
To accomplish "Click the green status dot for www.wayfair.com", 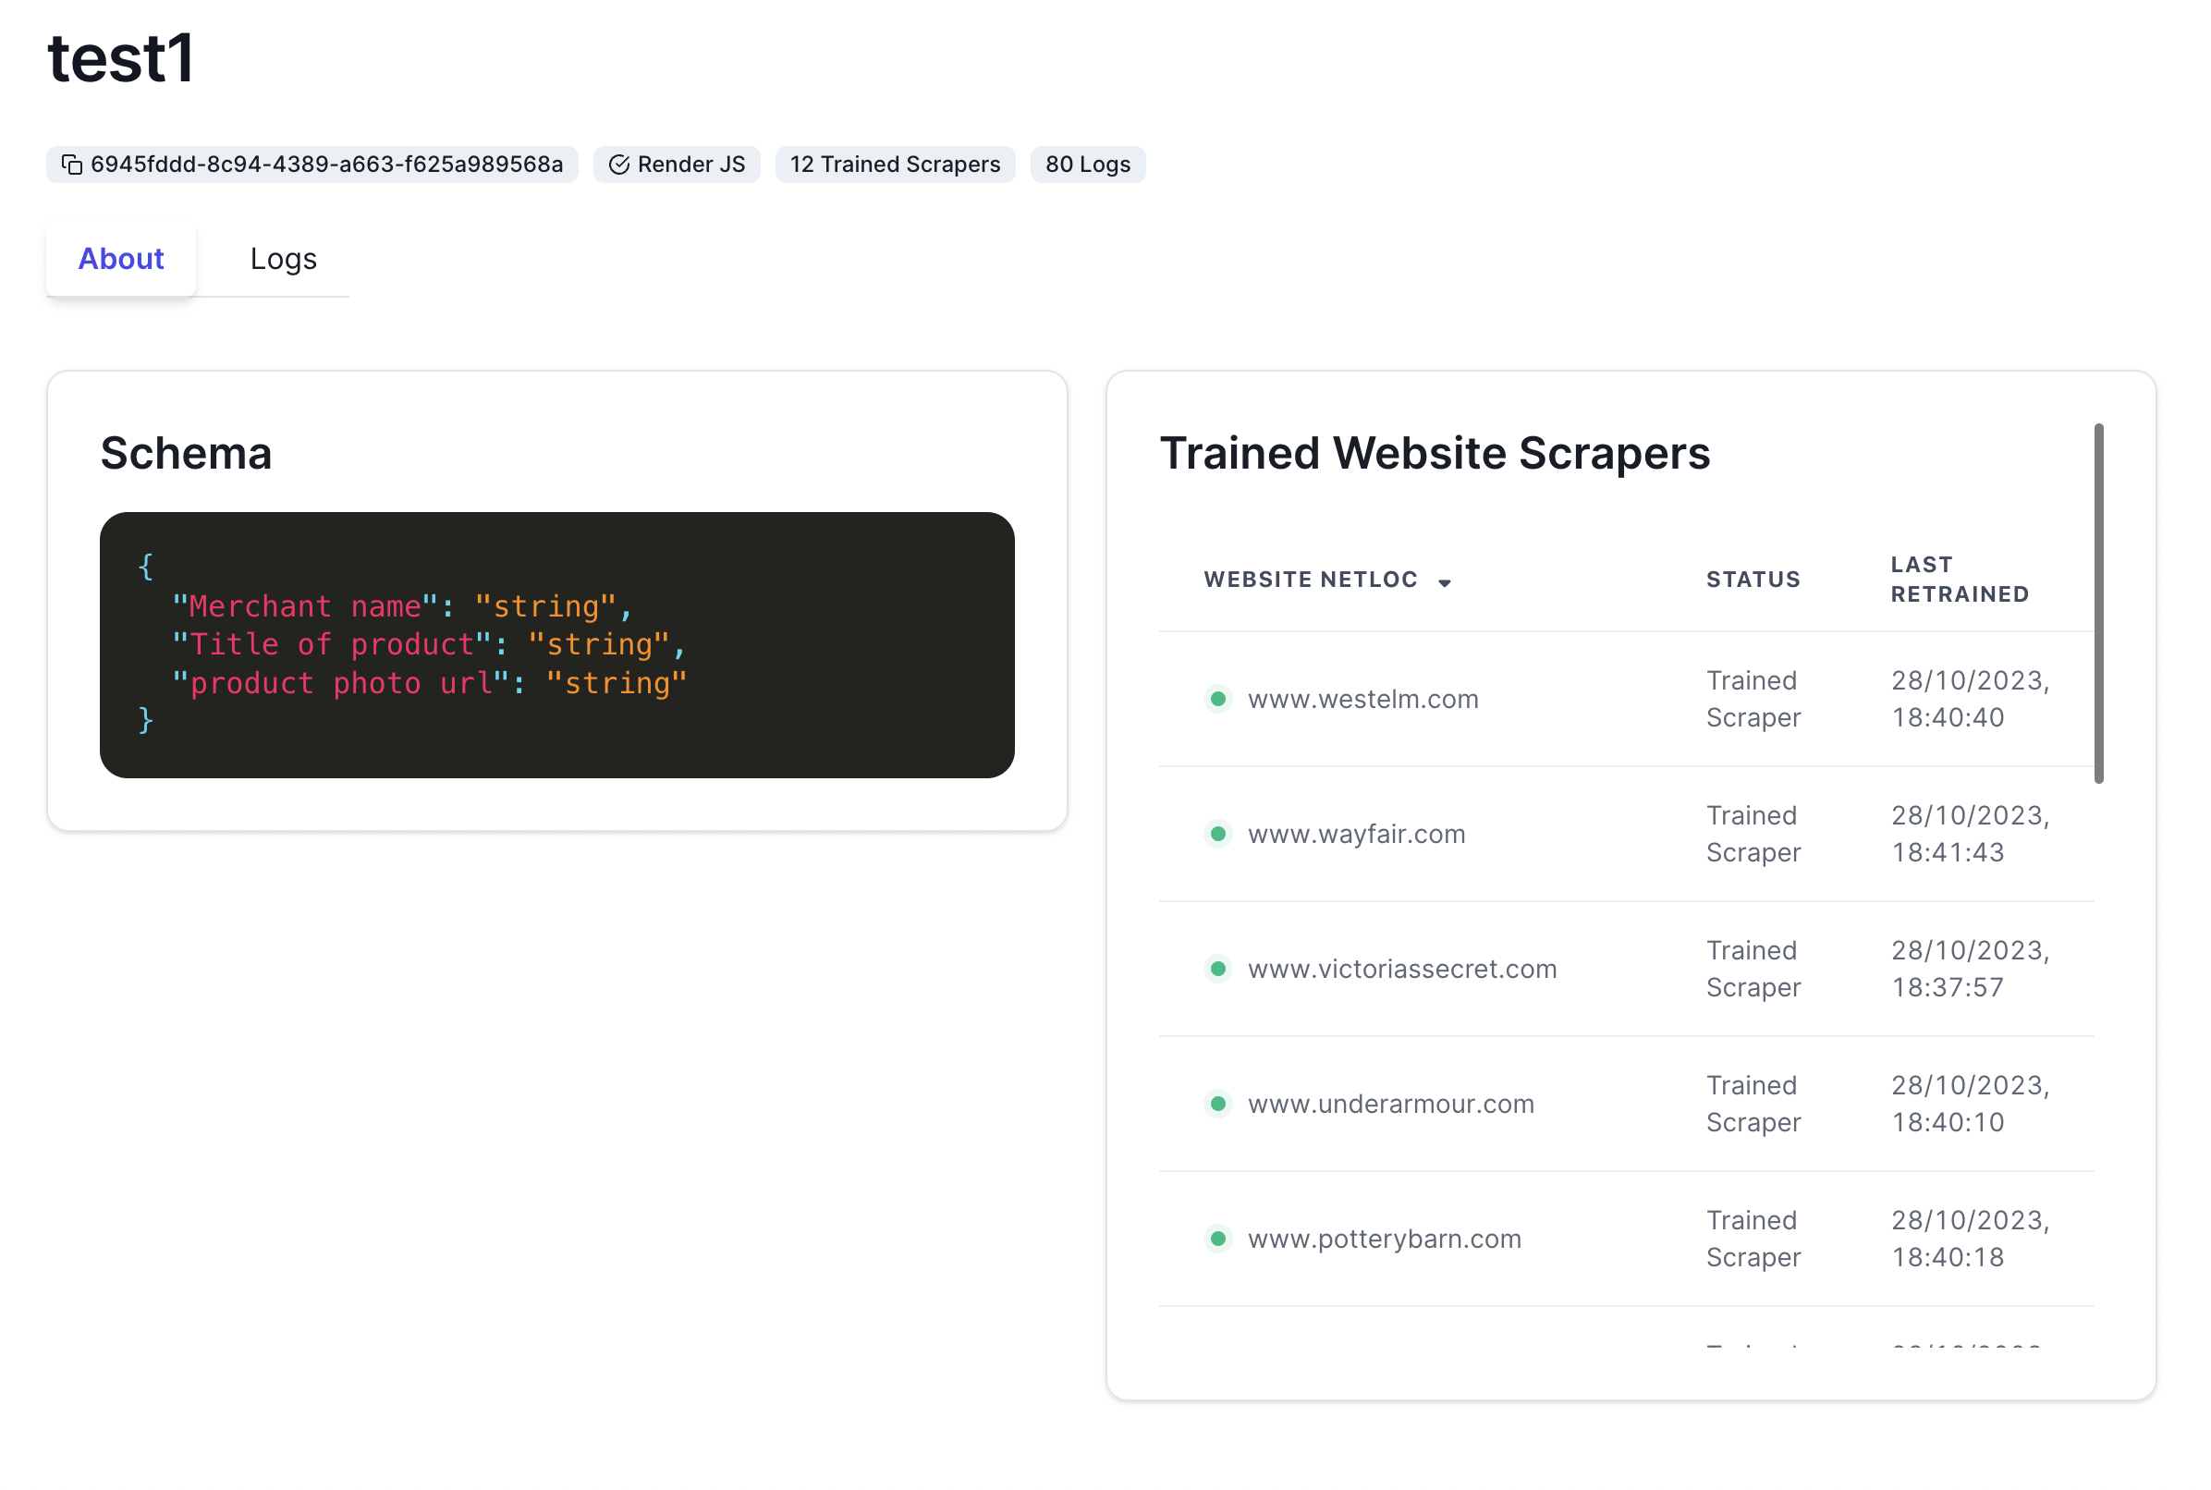I will (x=1217, y=834).
